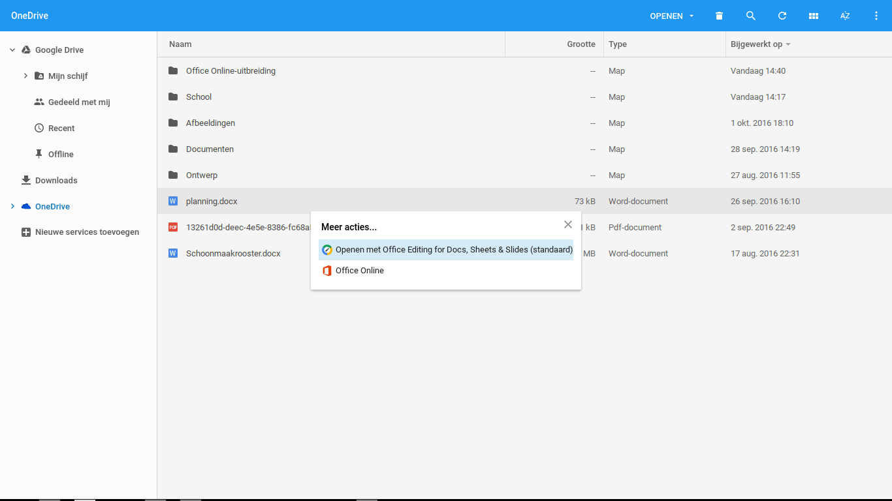892x501 pixels.
Task: Click the Meer acties... dialog heading
Action: tap(349, 227)
